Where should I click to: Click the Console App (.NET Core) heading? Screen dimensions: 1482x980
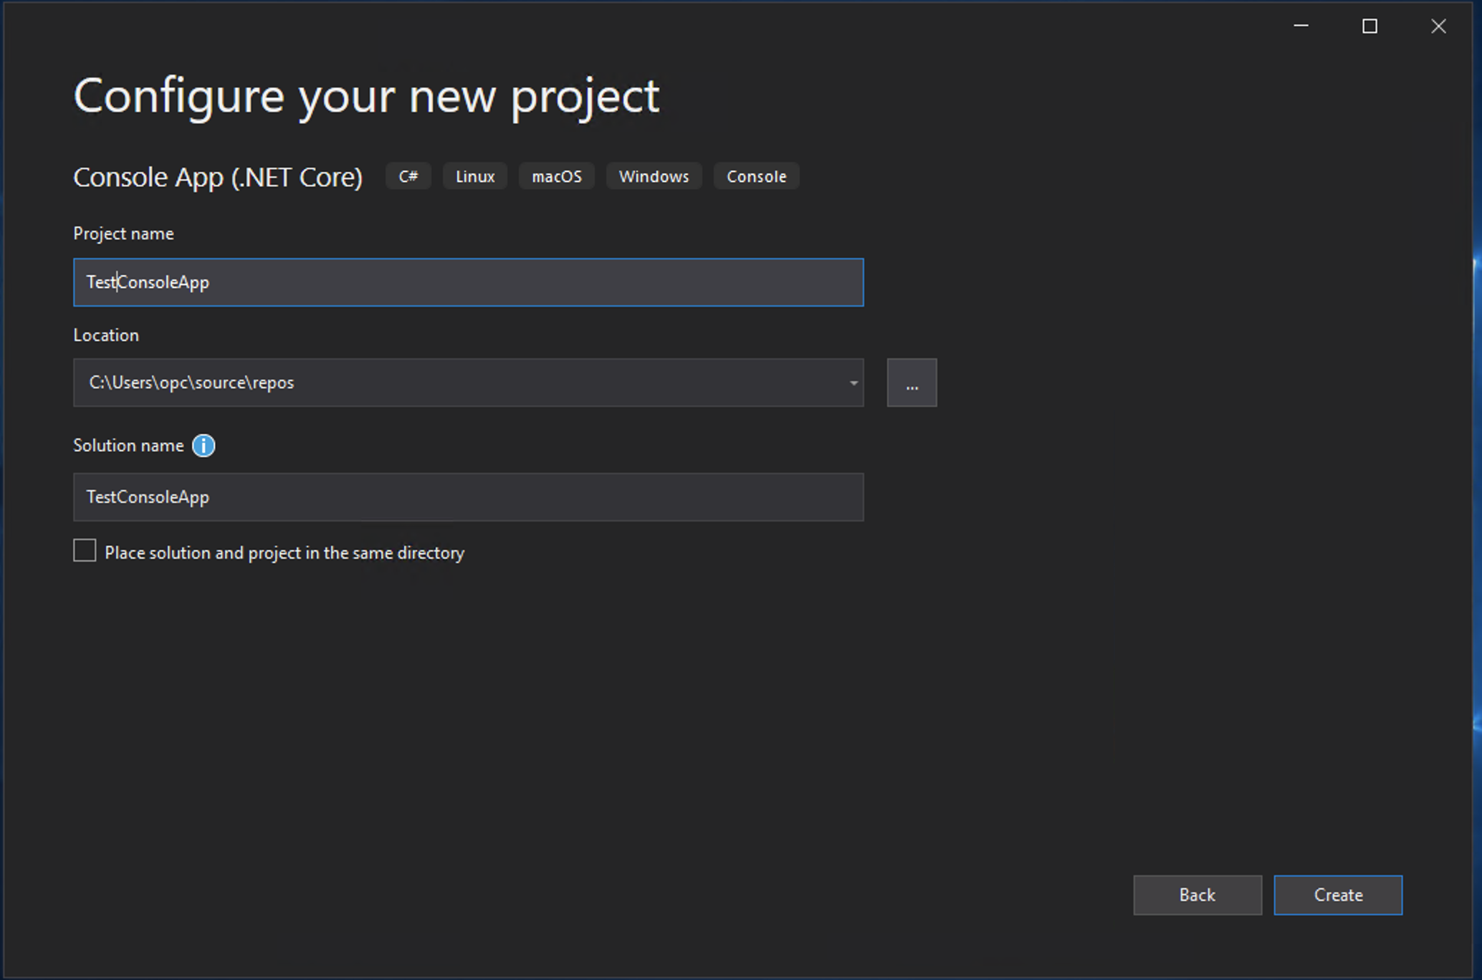pyautogui.click(x=218, y=177)
